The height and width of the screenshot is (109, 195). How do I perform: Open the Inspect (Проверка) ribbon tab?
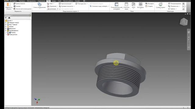[x=22, y=1]
